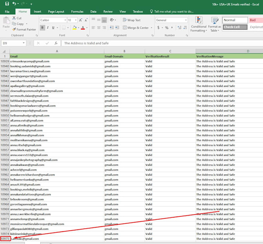Click the Paste button
Image resolution: width=263 pixels, height=244 pixels.
[6, 23]
